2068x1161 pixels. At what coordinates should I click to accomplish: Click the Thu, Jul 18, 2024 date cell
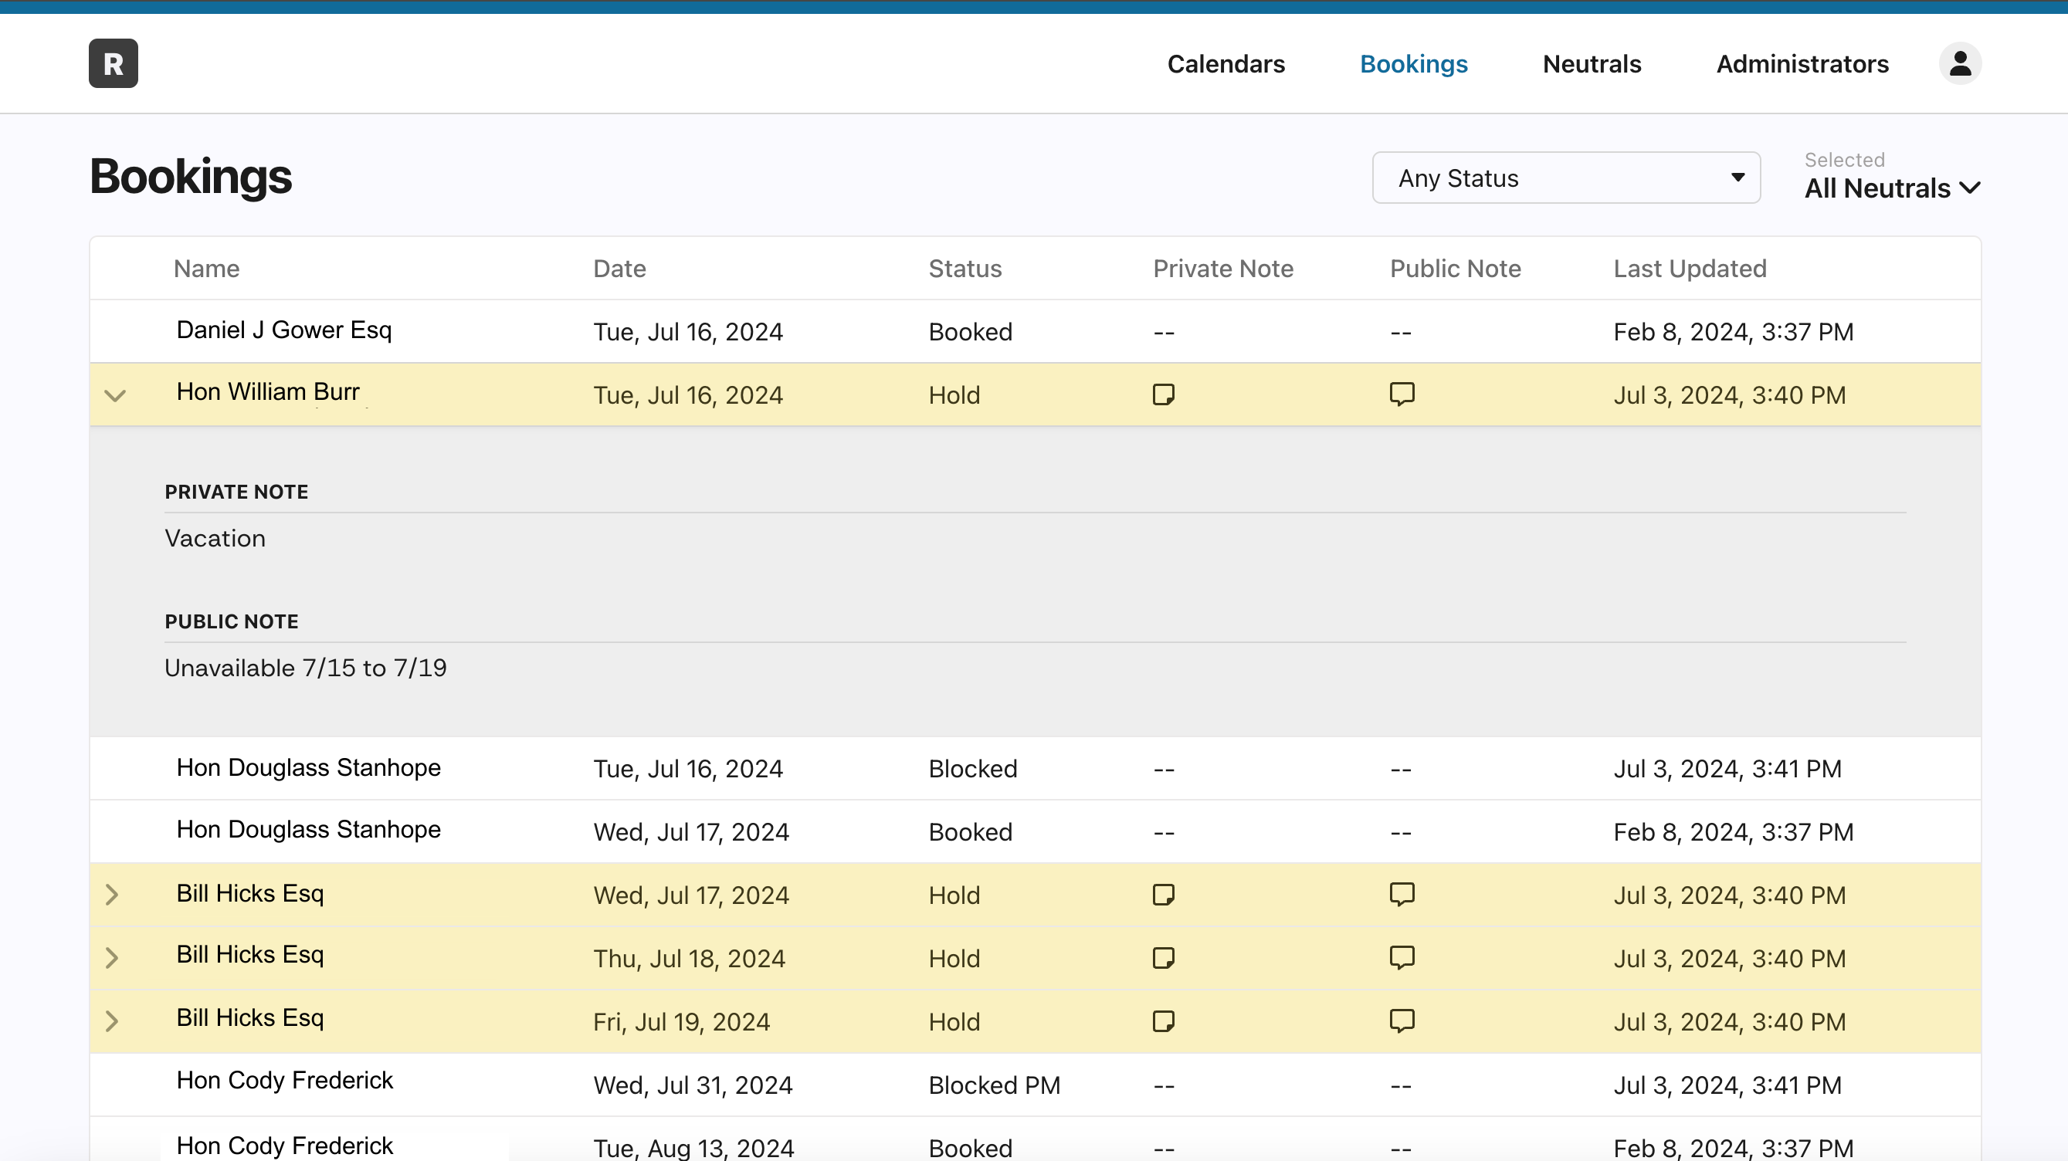point(689,958)
